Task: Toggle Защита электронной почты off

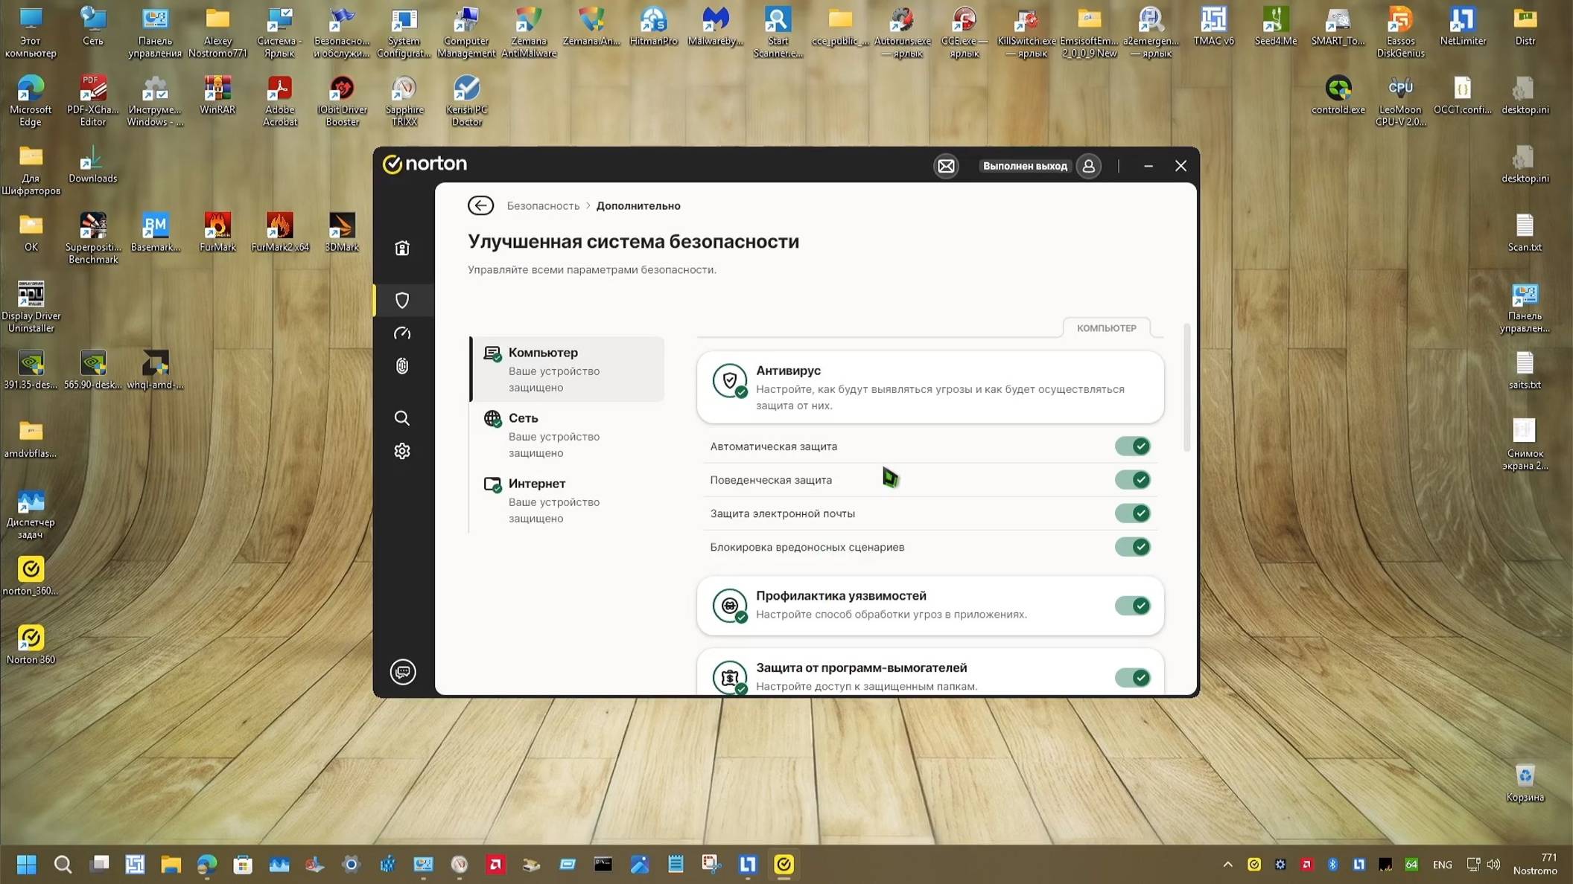Action: pyautogui.click(x=1132, y=513)
